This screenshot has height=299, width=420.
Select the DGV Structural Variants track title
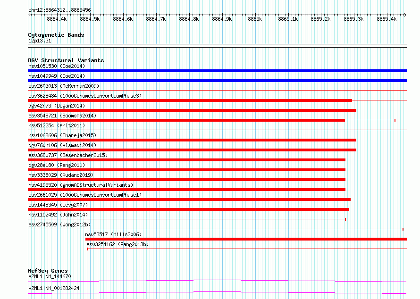click(x=66, y=60)
